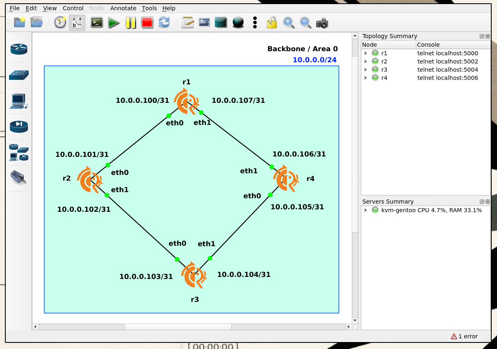Screen dimensions: 497x349
Task: Expand the kvm-gentoo server entry
Action: (365, 210)
